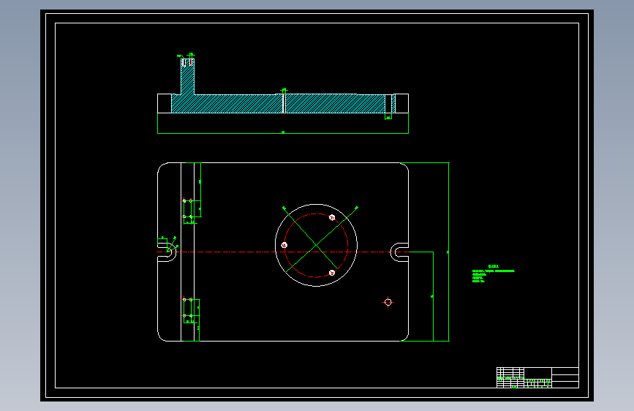Viewport: 634px width, 411px height.
Task: Select the vertical upright post in the section view
Action: click(188, 77)
